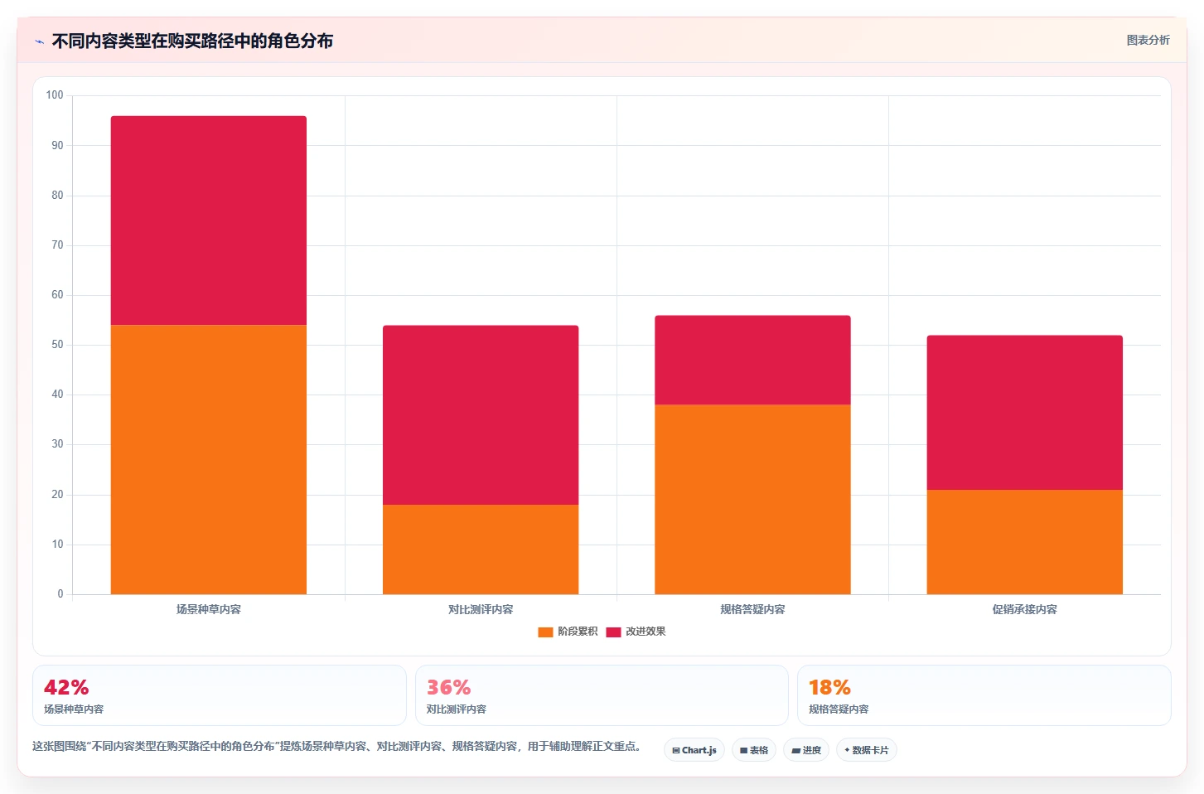
Task: Click the red segment of the 对比测评内容 bar
Action: pos(481,415)
